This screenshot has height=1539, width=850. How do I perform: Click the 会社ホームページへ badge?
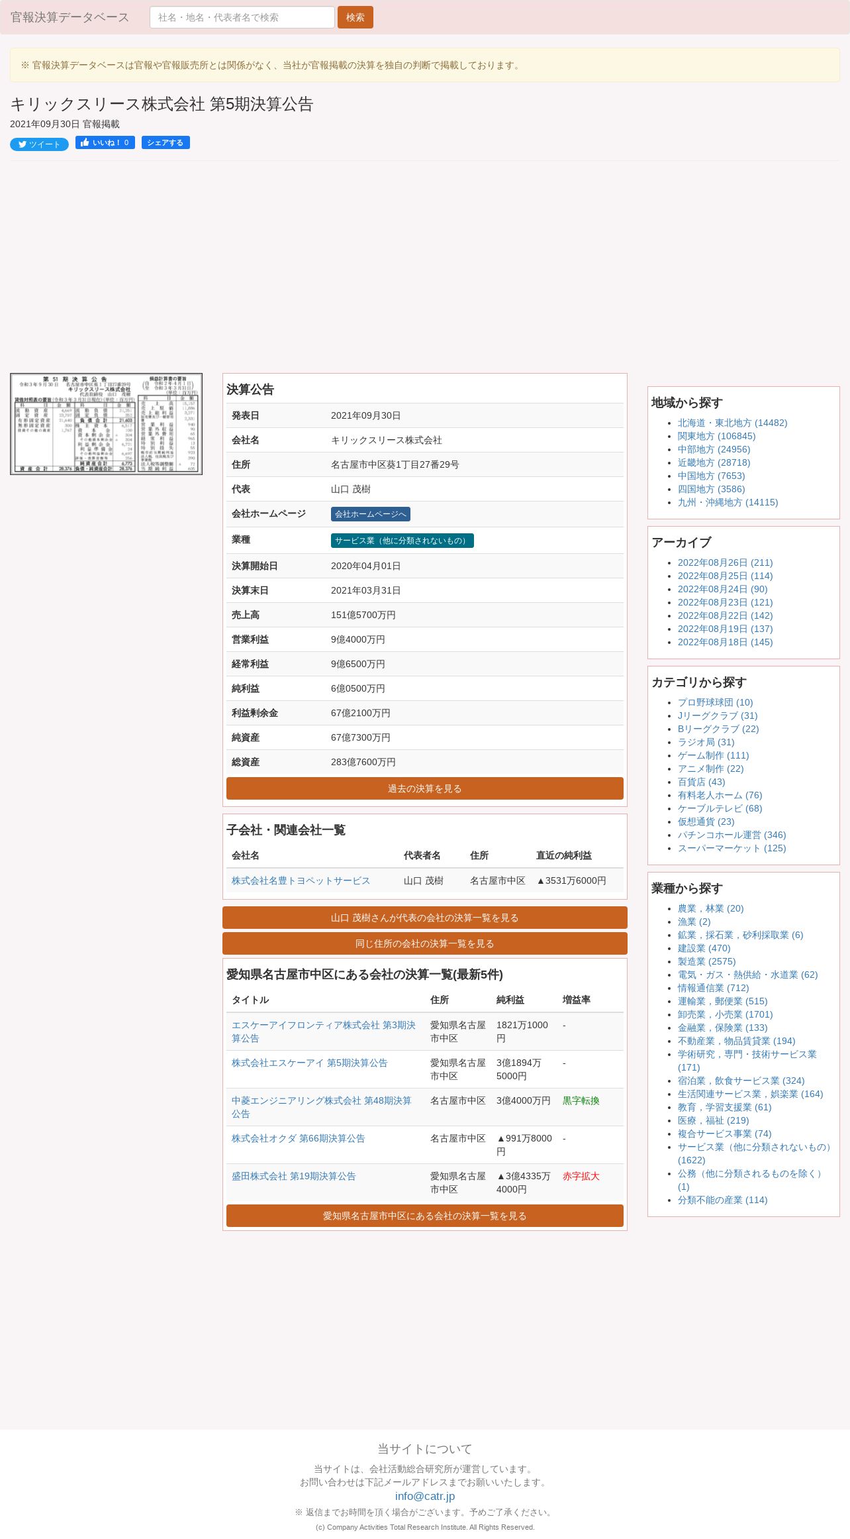click(x=371, y=514)
